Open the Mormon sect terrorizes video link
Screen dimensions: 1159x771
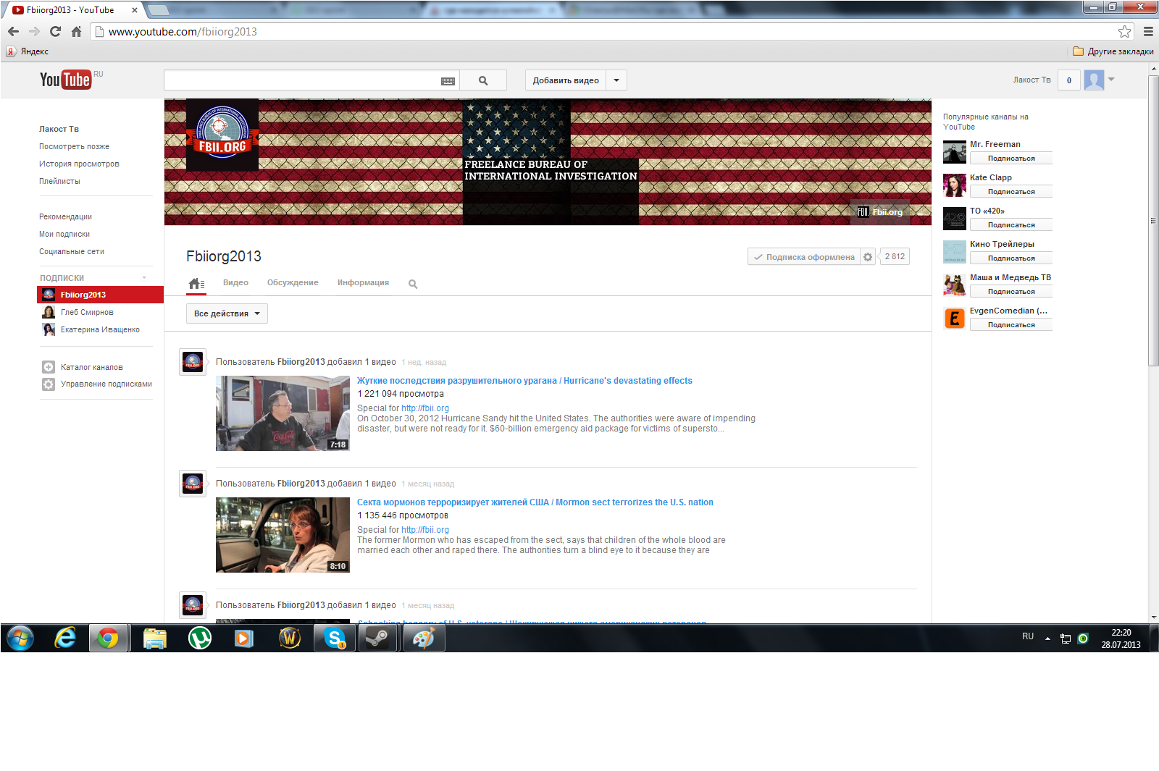coord(535,502)
